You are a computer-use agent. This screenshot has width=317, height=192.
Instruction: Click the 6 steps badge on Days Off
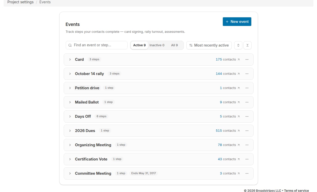tap(101, 116)
